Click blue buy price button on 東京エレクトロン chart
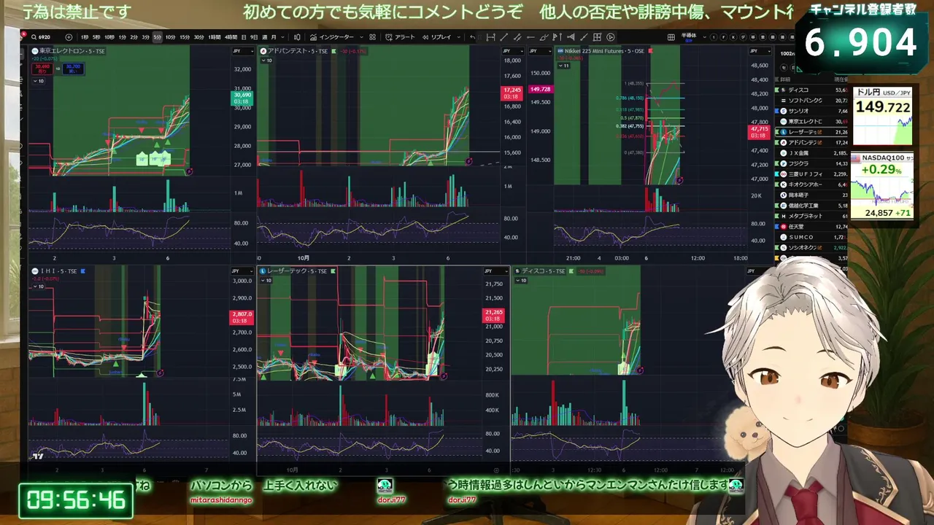The width and height of the screenshot is (934, 525). pyautogui.click(x=73, y=69)
